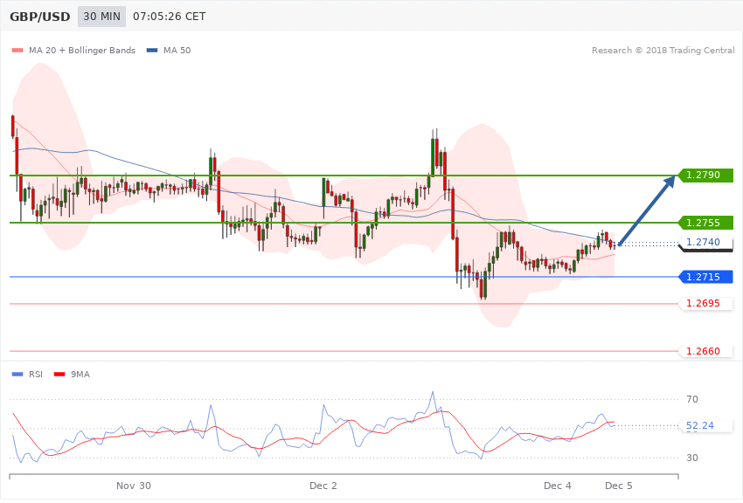The height and width of the screenshot is (503, 743).
Task: Click the RSI 30 level label
Action: 692,458
